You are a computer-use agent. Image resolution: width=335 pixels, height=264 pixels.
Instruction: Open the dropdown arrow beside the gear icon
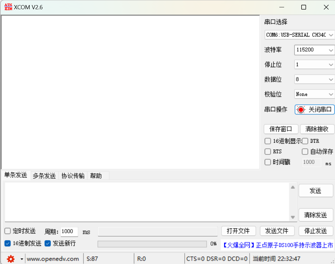[22, 259]
